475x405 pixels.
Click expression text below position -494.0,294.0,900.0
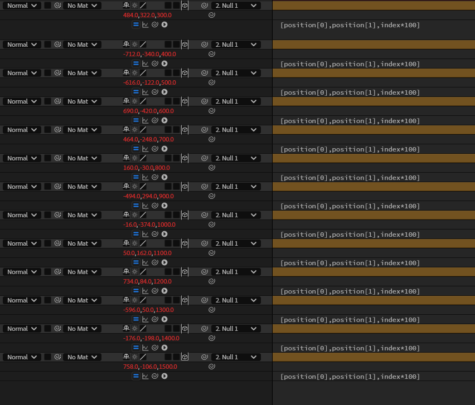coord(350,206)
